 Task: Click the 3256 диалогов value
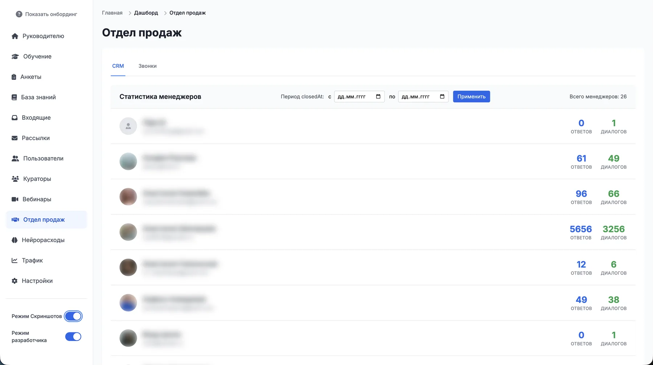click(614, 229)
